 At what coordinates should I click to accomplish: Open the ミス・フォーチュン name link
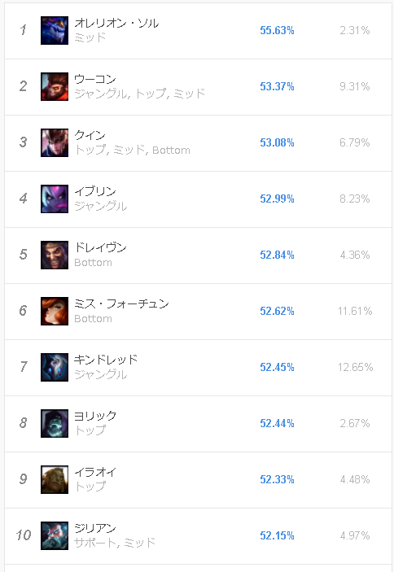(121, 303)
